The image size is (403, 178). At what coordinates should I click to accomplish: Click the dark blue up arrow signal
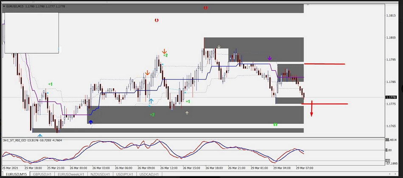(91, 122)
